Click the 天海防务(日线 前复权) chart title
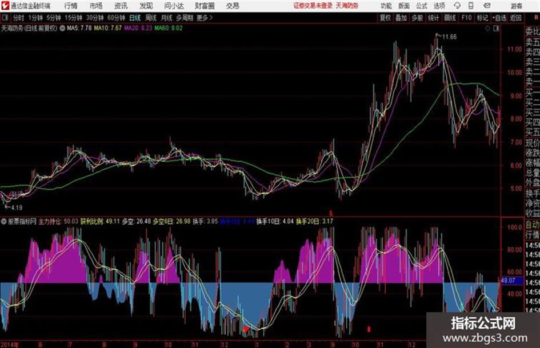540x348 pixels. click(29, 28)
